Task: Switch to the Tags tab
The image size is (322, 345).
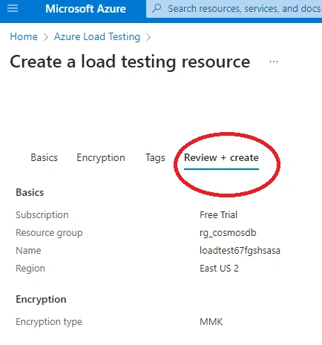Action: click(155, 158)
